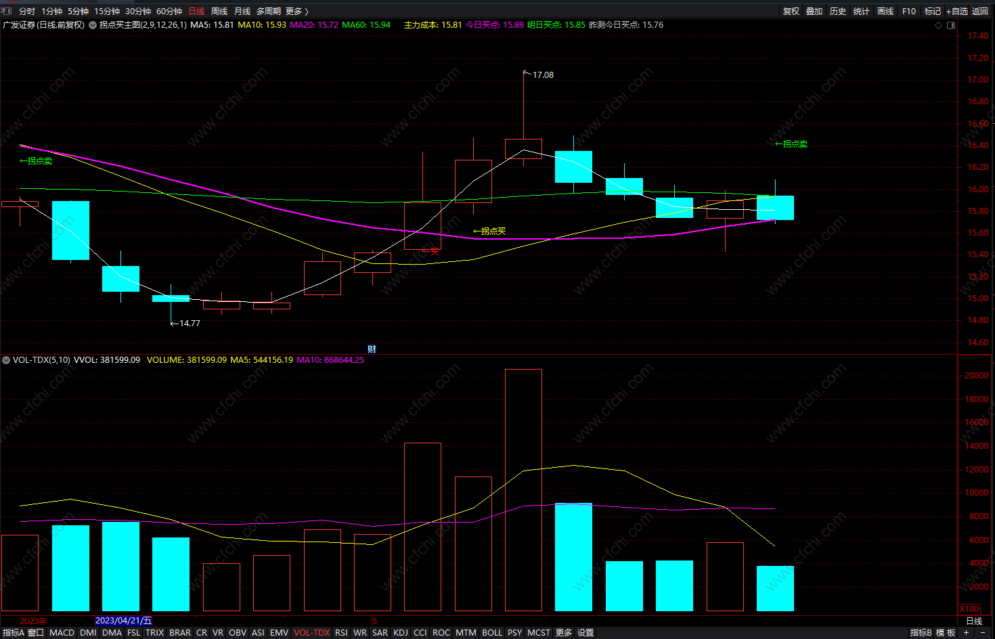Click the 叠加 overlay button

pos(814,12)
